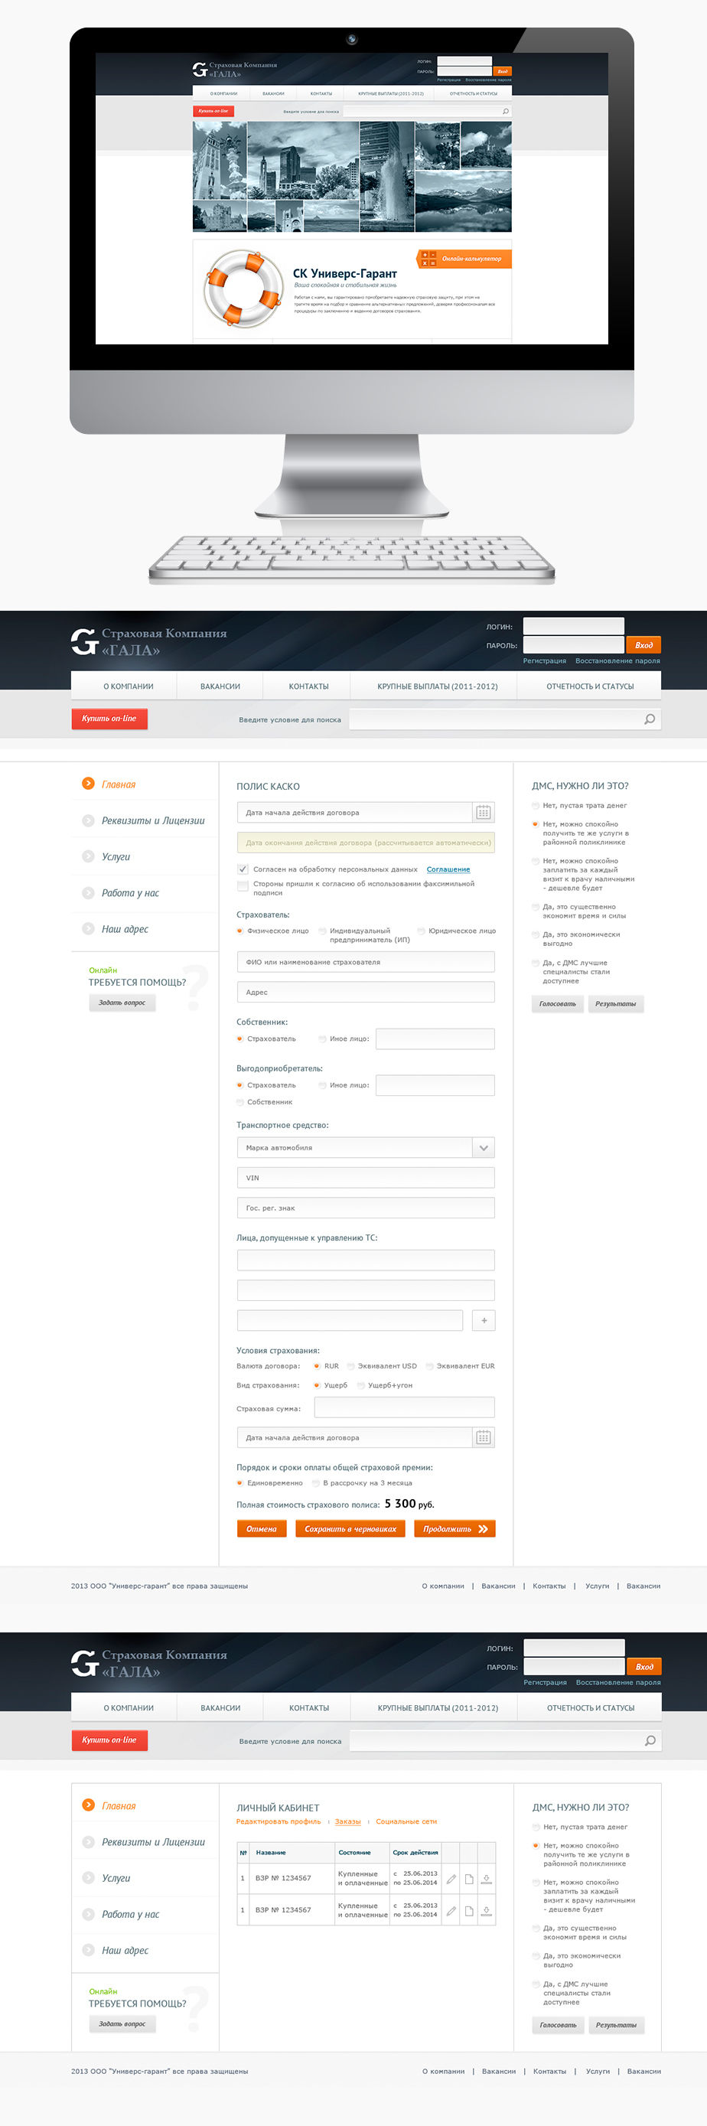The image size is (707, 2126).
Task: Select Юридическое лицо radio option
Action: coord(421,931)
